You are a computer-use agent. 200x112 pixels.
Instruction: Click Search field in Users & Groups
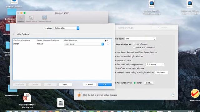pos(164,28)
